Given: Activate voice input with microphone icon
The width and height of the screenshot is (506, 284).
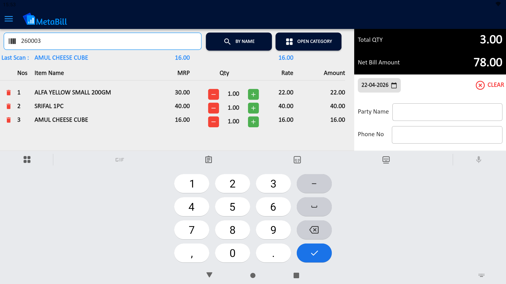Looking at the screenshot, I should pyautogui.click(x=479, y=159).
